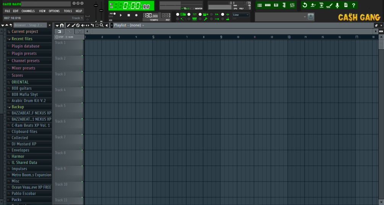This screenshot has width=384, height=205.
Task: Select the paint brush tool
Action: pos(73,25)
